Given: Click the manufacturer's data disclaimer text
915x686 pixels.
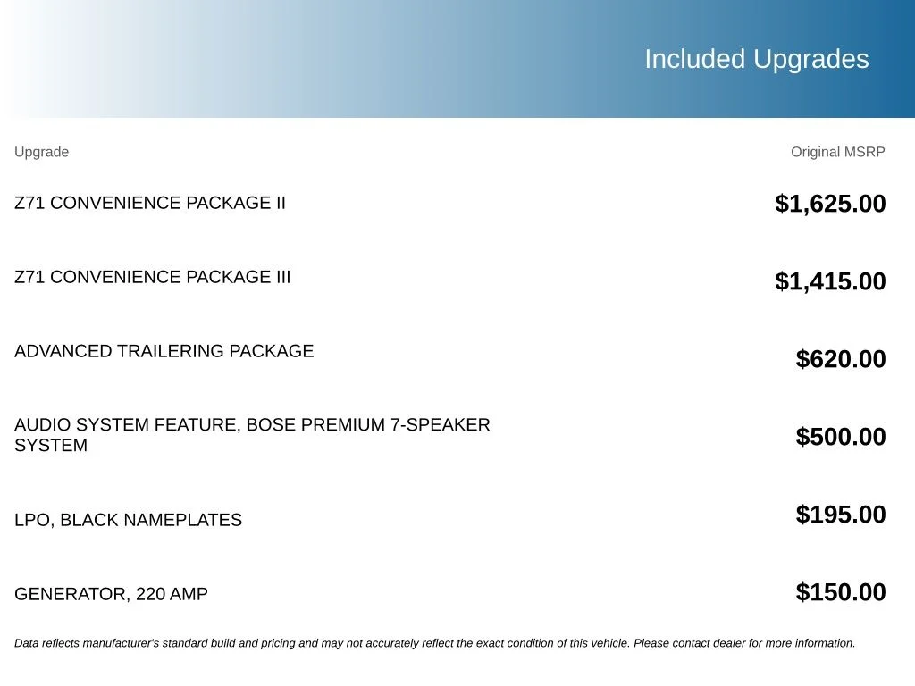Looking at the screenshot, I should click(435, 643).
